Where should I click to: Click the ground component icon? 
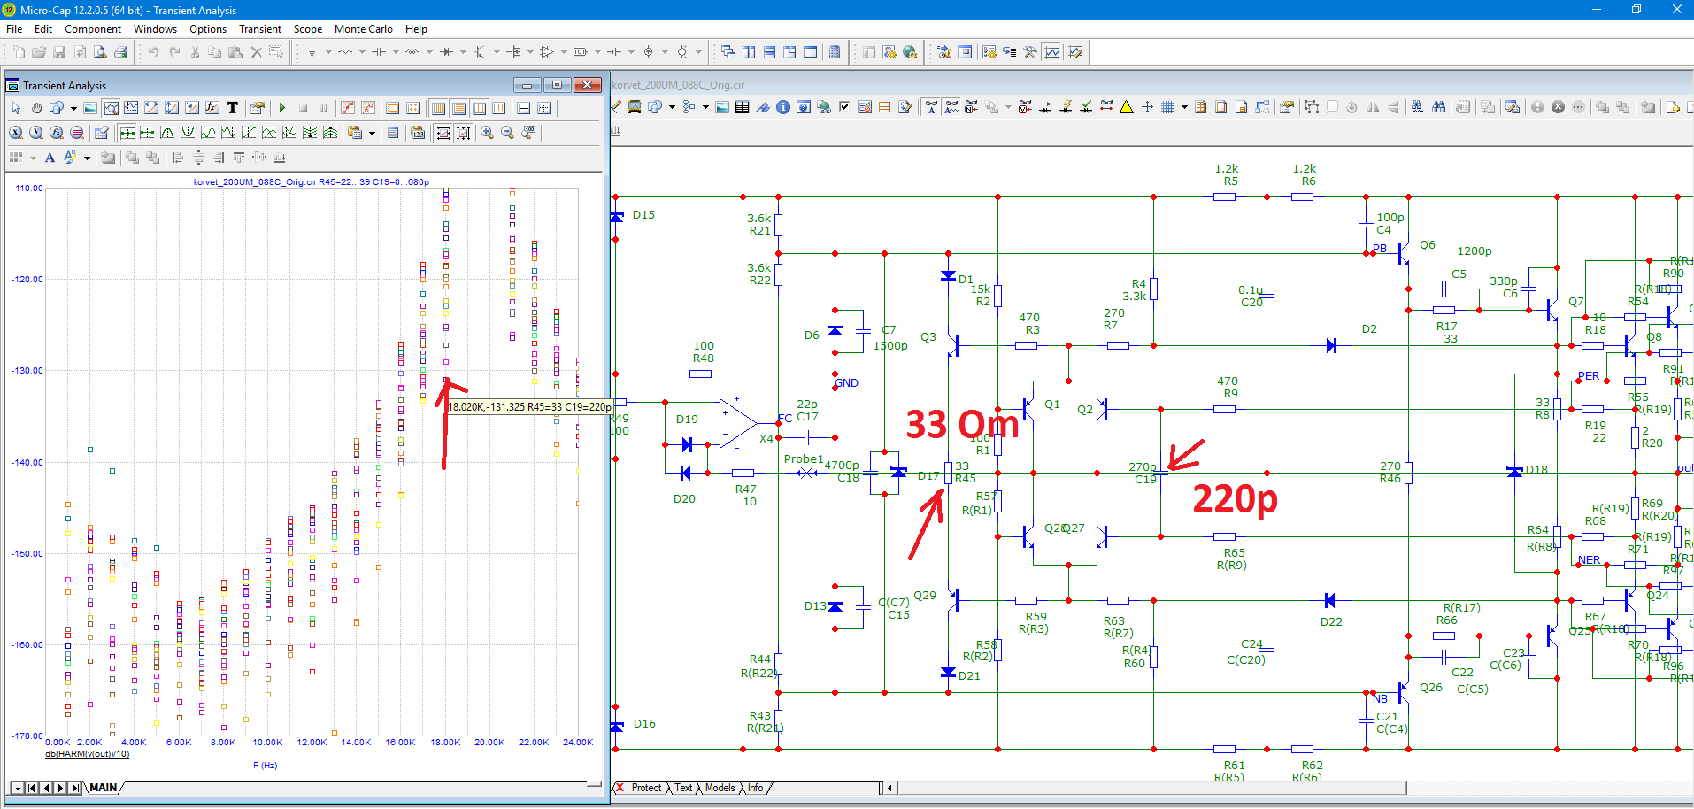pyautogui.click(x=312, y=52)
